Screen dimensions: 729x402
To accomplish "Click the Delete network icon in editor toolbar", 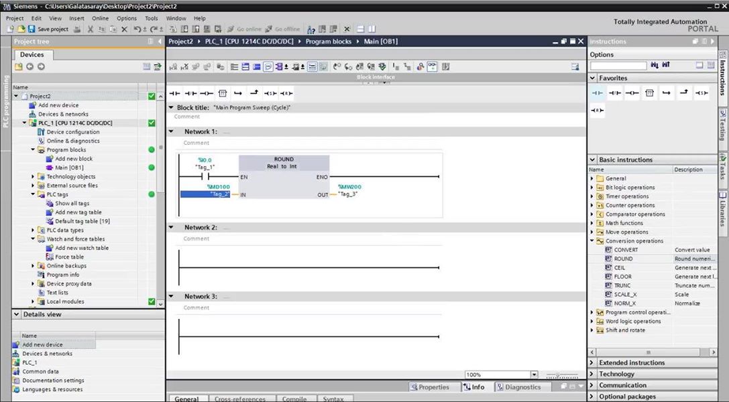I will coord(184,67).
